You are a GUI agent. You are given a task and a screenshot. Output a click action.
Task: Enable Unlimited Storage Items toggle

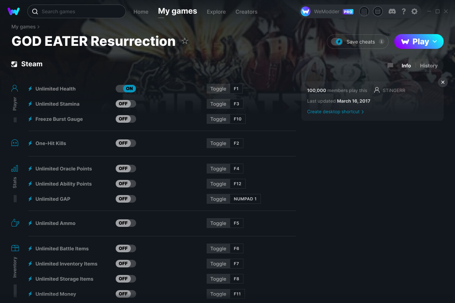[x=126, y=279]
